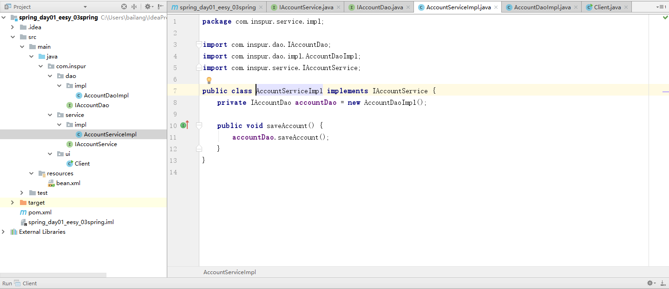Hide the Project tool window icon

pyautogui.click(x=161, y=6)
